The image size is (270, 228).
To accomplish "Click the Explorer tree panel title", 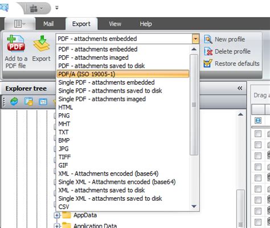I will pyautogui.click(x=26, y=89).
